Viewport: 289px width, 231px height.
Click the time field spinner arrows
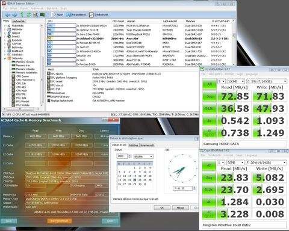pyautogui.click(x=194, y=188)
